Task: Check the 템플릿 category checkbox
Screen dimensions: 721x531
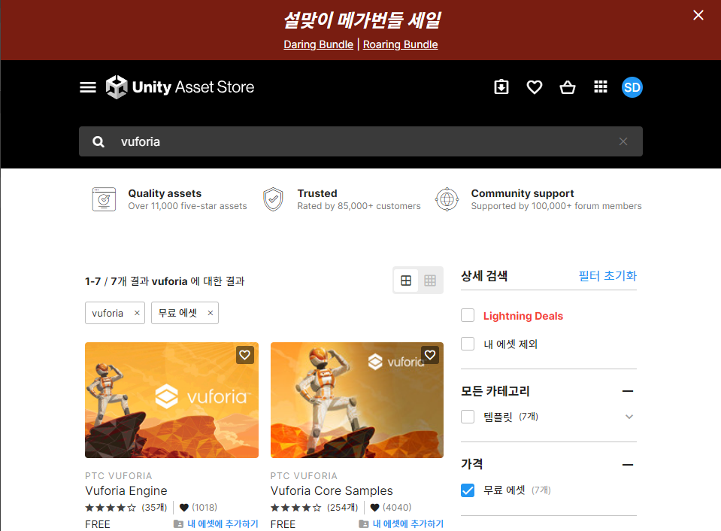Action: (x=468, y=417)
